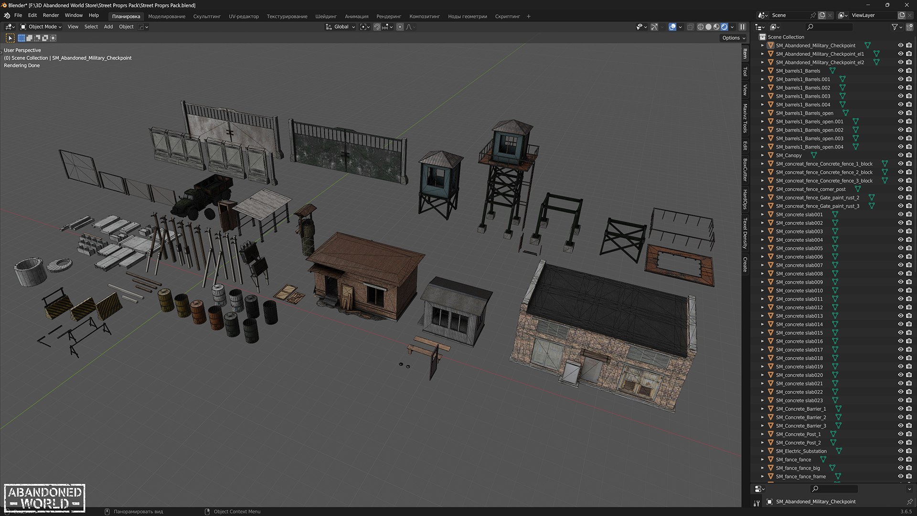
Task: Switch to solid viewport shading
Action: point(709,27)
